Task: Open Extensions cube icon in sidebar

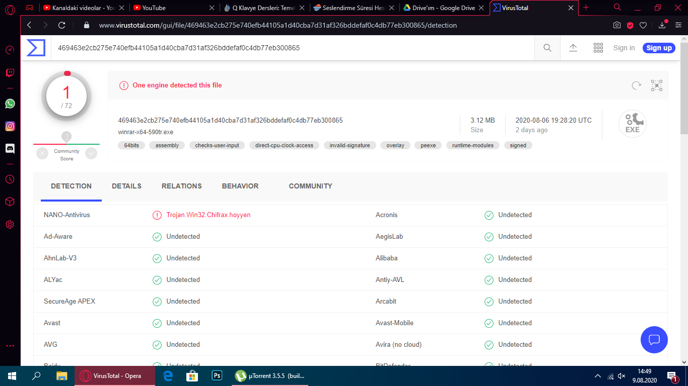Action: (10, 202)
